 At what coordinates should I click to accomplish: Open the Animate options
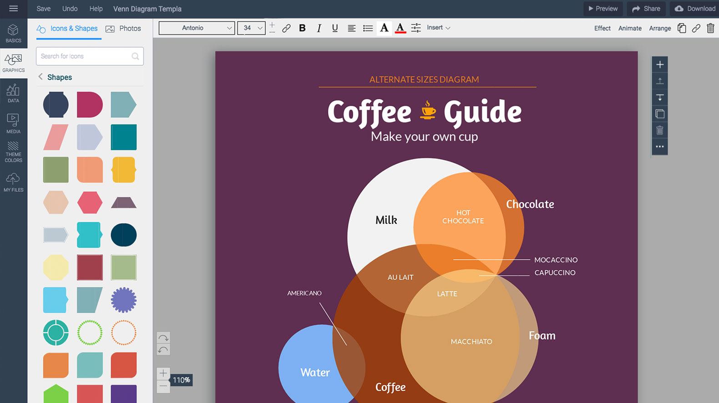tap(630, 28)
